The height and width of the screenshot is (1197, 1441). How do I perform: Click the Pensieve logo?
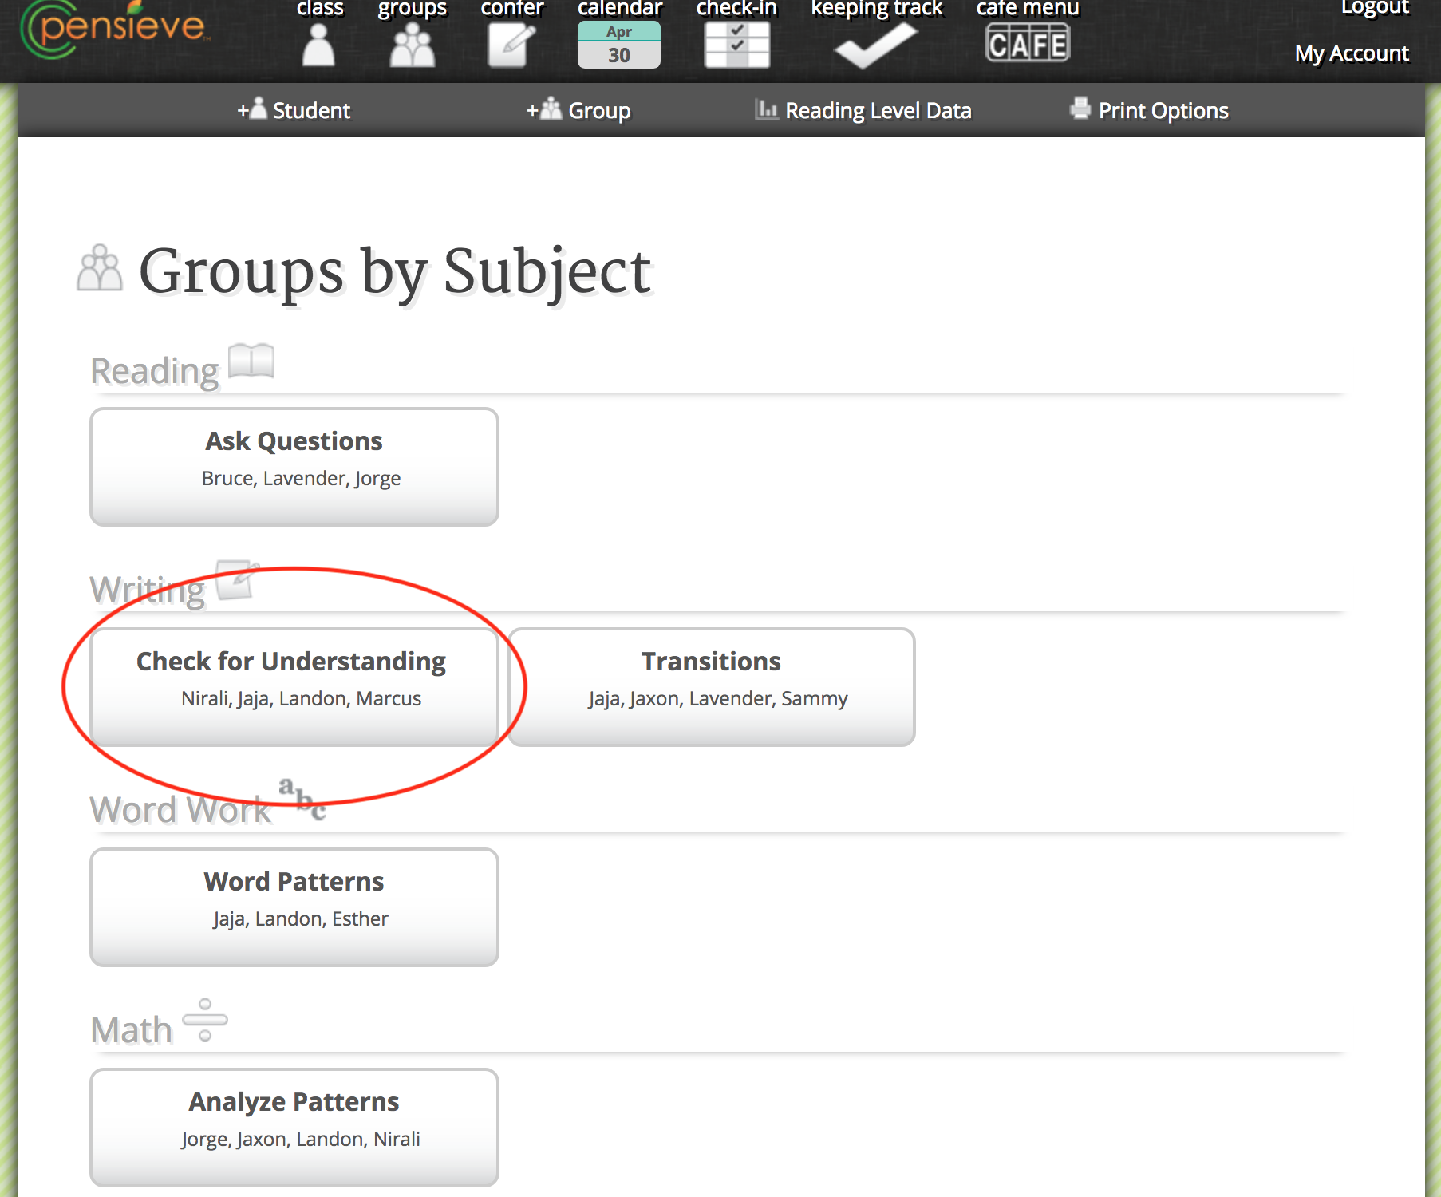[x=115, y=29]
